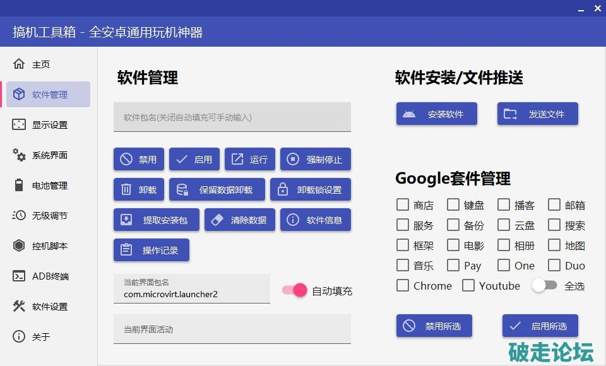Click the 安装软件 Android robot icon
Screen dimensions: 606x366
pyautogui.click(x=409, y=114)
